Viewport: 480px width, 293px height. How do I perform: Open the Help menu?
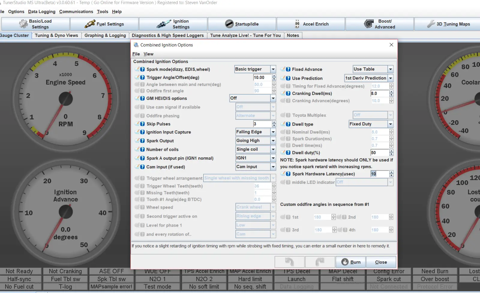(x=117, y=12)
